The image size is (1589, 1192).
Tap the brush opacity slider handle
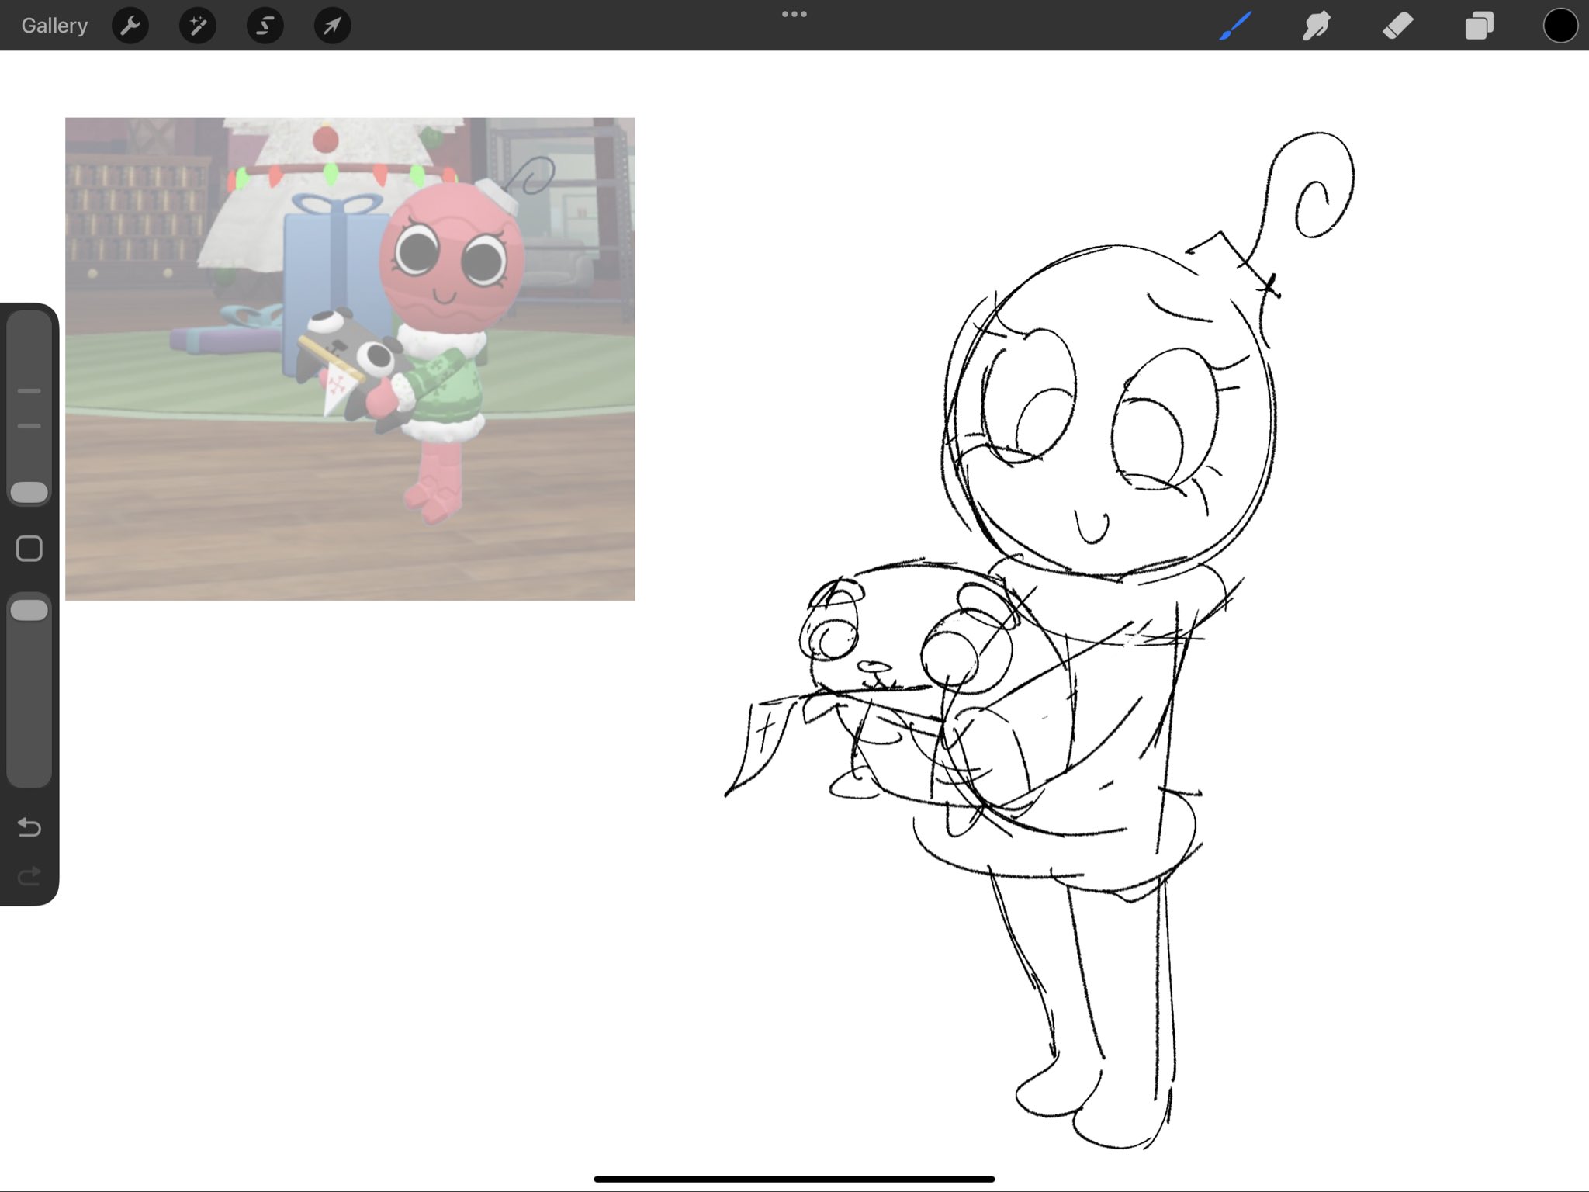coord(29,610)
